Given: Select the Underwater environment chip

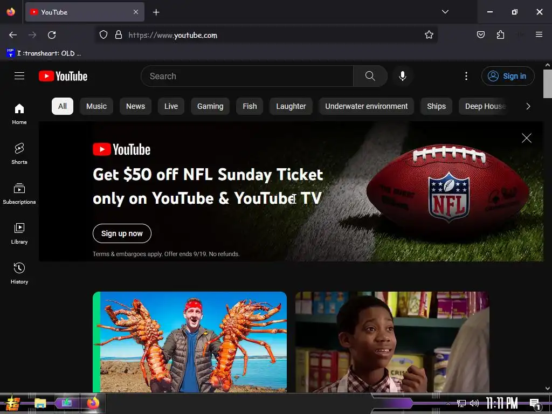Looking at the screenshot, I should (x=367, y=106).
